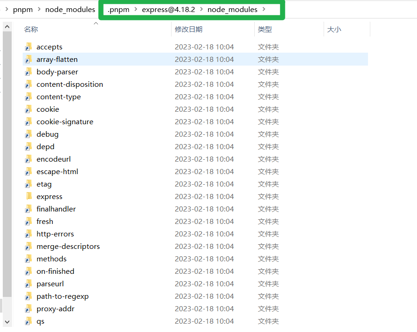Click scrollbar up arrow in left pane
The image size is (417, 332).
[x=7, y=27]
